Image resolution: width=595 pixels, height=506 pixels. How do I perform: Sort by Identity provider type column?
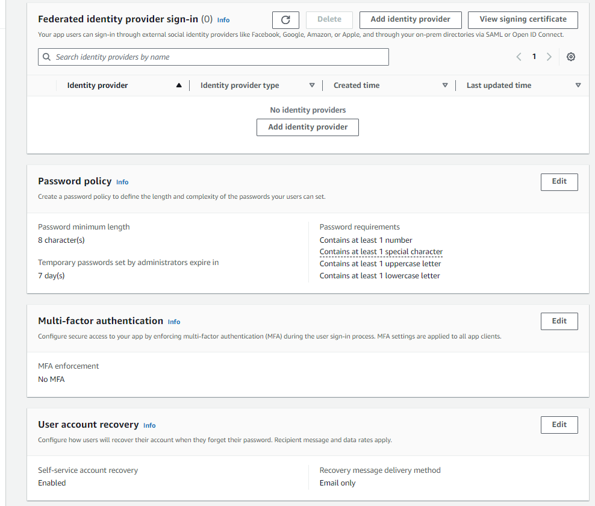312,86
